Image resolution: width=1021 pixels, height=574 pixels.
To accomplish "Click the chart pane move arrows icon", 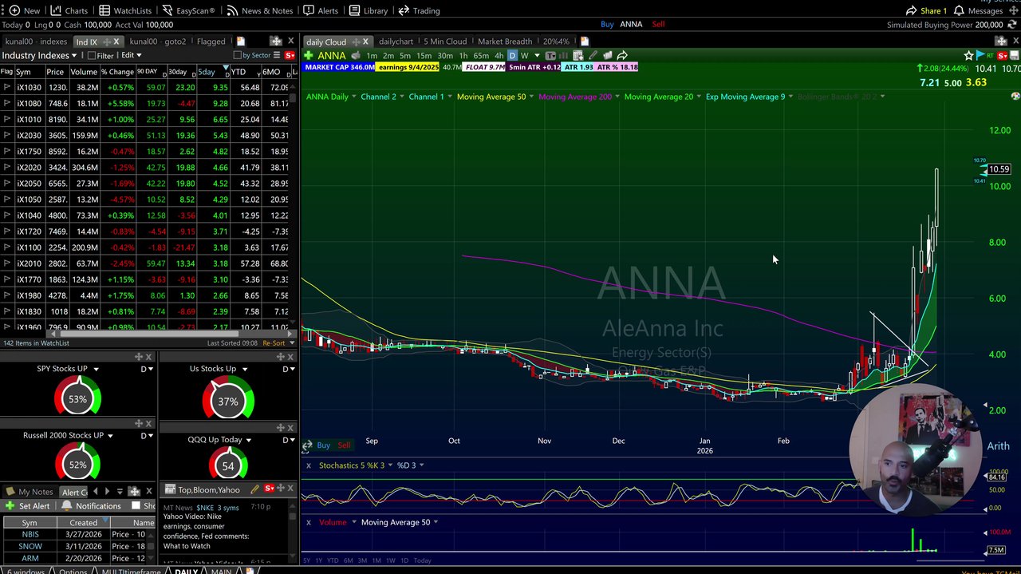I will coord(1001,41).
